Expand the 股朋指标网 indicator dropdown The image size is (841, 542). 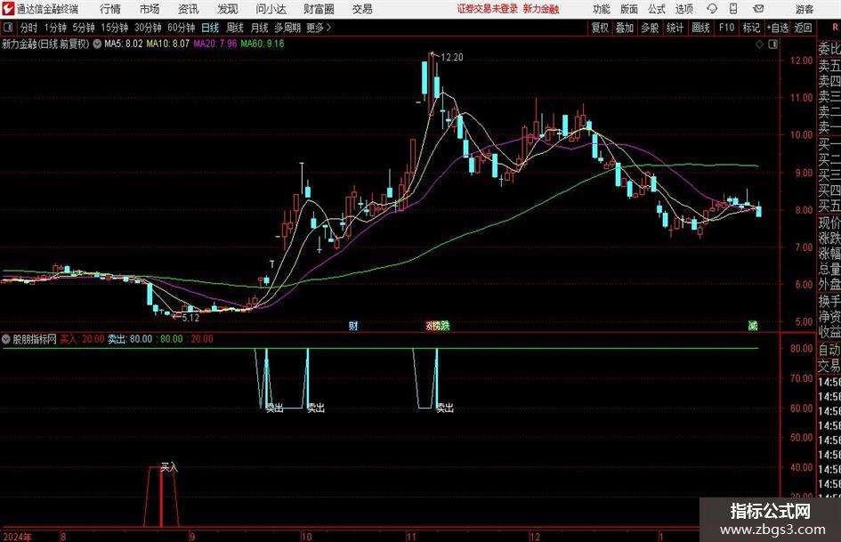click(x=6, y=339)
